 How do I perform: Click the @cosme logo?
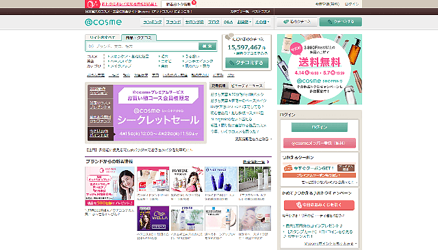pos(103,22)
